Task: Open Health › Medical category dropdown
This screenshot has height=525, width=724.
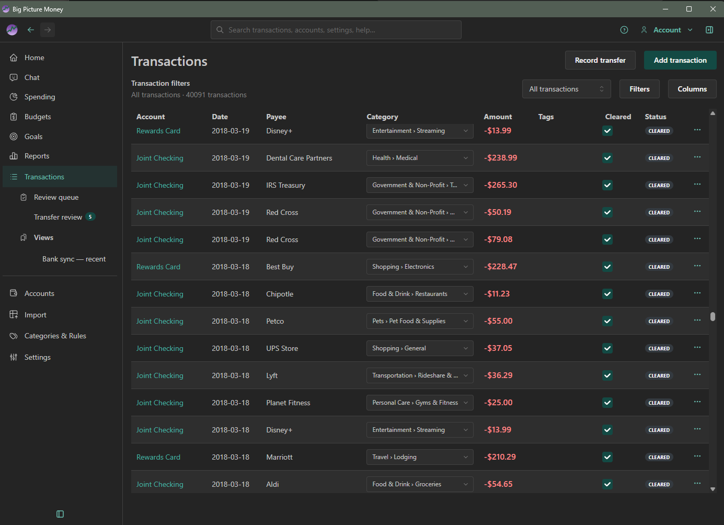Action: pyautogui.click(x=420, y=158)
